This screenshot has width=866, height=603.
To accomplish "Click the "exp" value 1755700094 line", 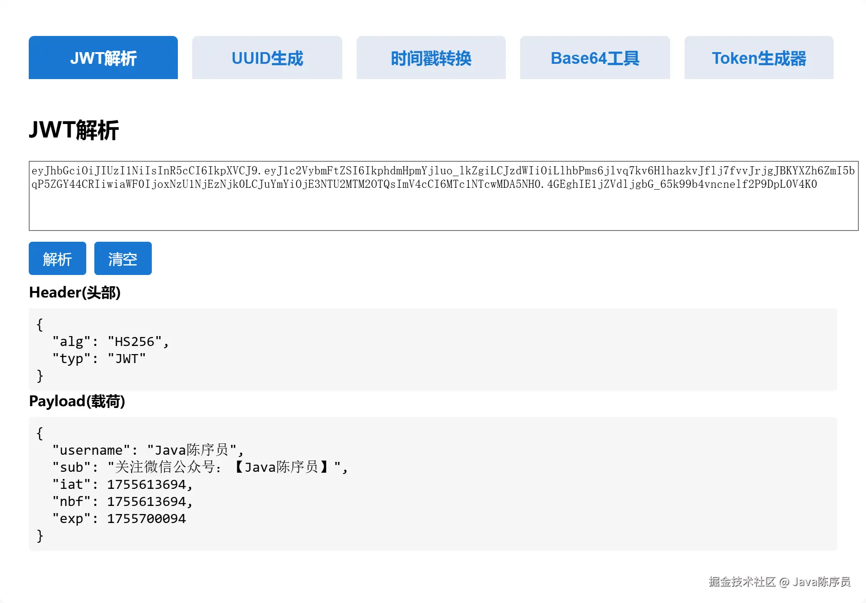I will click(x=119, y=519).
